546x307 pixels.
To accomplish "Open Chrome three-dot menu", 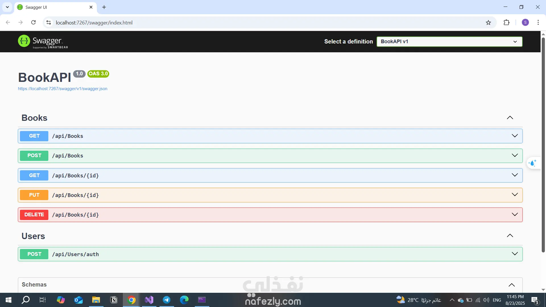I will coord(538,23).
